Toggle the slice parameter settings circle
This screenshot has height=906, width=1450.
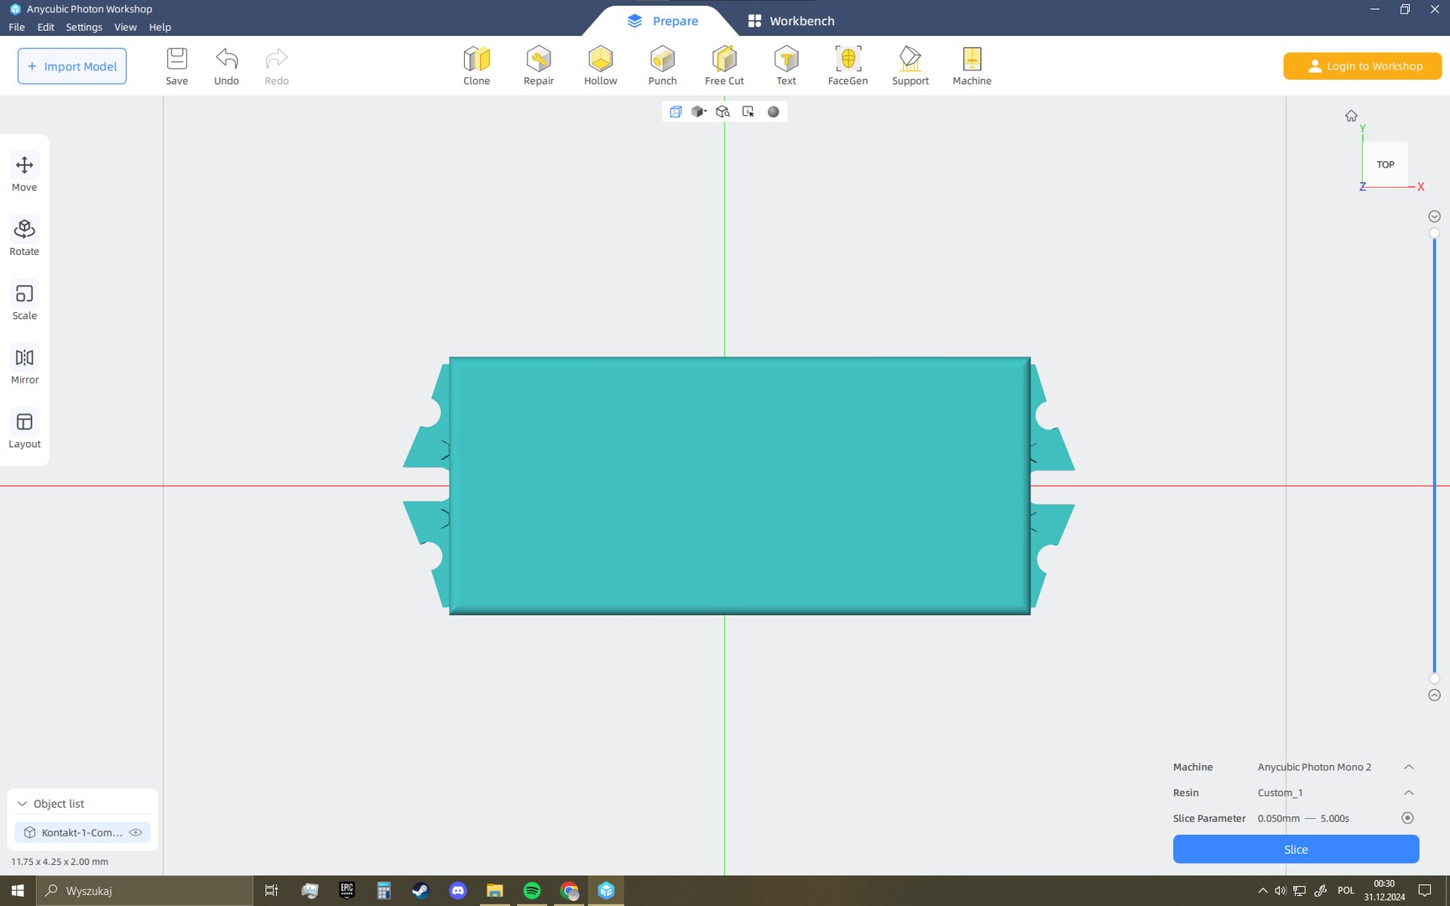[1407, 818]
